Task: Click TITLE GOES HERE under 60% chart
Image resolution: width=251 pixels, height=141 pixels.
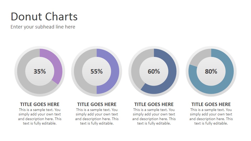Action: point(154,104)
